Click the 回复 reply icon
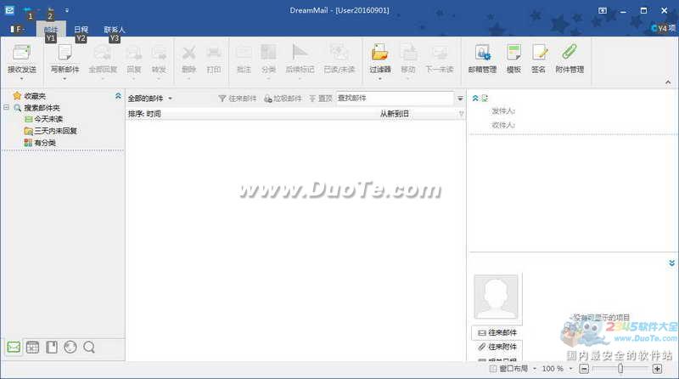 tap(134, 53)
